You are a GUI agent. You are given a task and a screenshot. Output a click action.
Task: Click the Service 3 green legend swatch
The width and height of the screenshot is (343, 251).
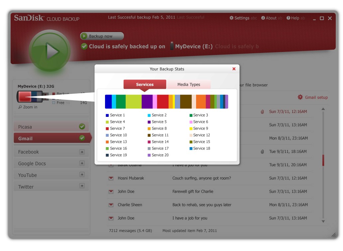(191, 115)
